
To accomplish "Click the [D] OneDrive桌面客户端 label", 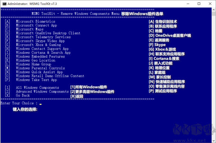I will [x=170, y=35].
